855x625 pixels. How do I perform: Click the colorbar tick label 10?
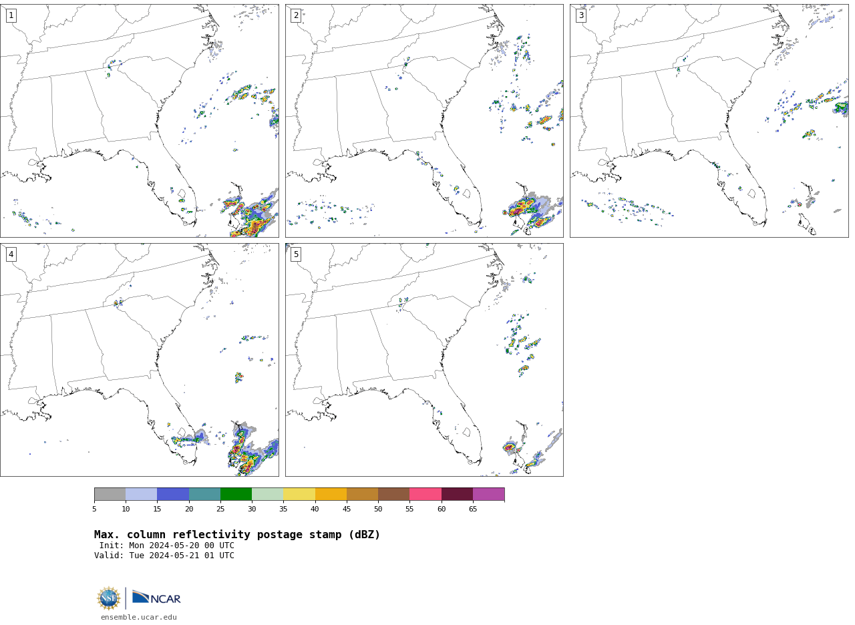pos(126,509)
